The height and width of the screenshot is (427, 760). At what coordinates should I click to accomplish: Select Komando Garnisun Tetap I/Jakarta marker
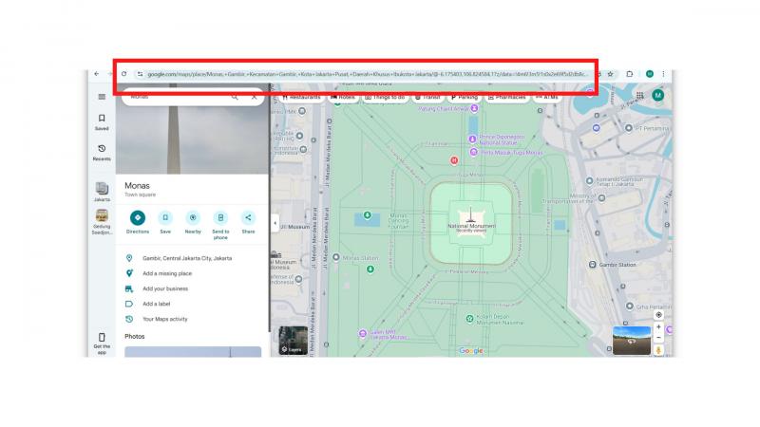click(589, 181)
